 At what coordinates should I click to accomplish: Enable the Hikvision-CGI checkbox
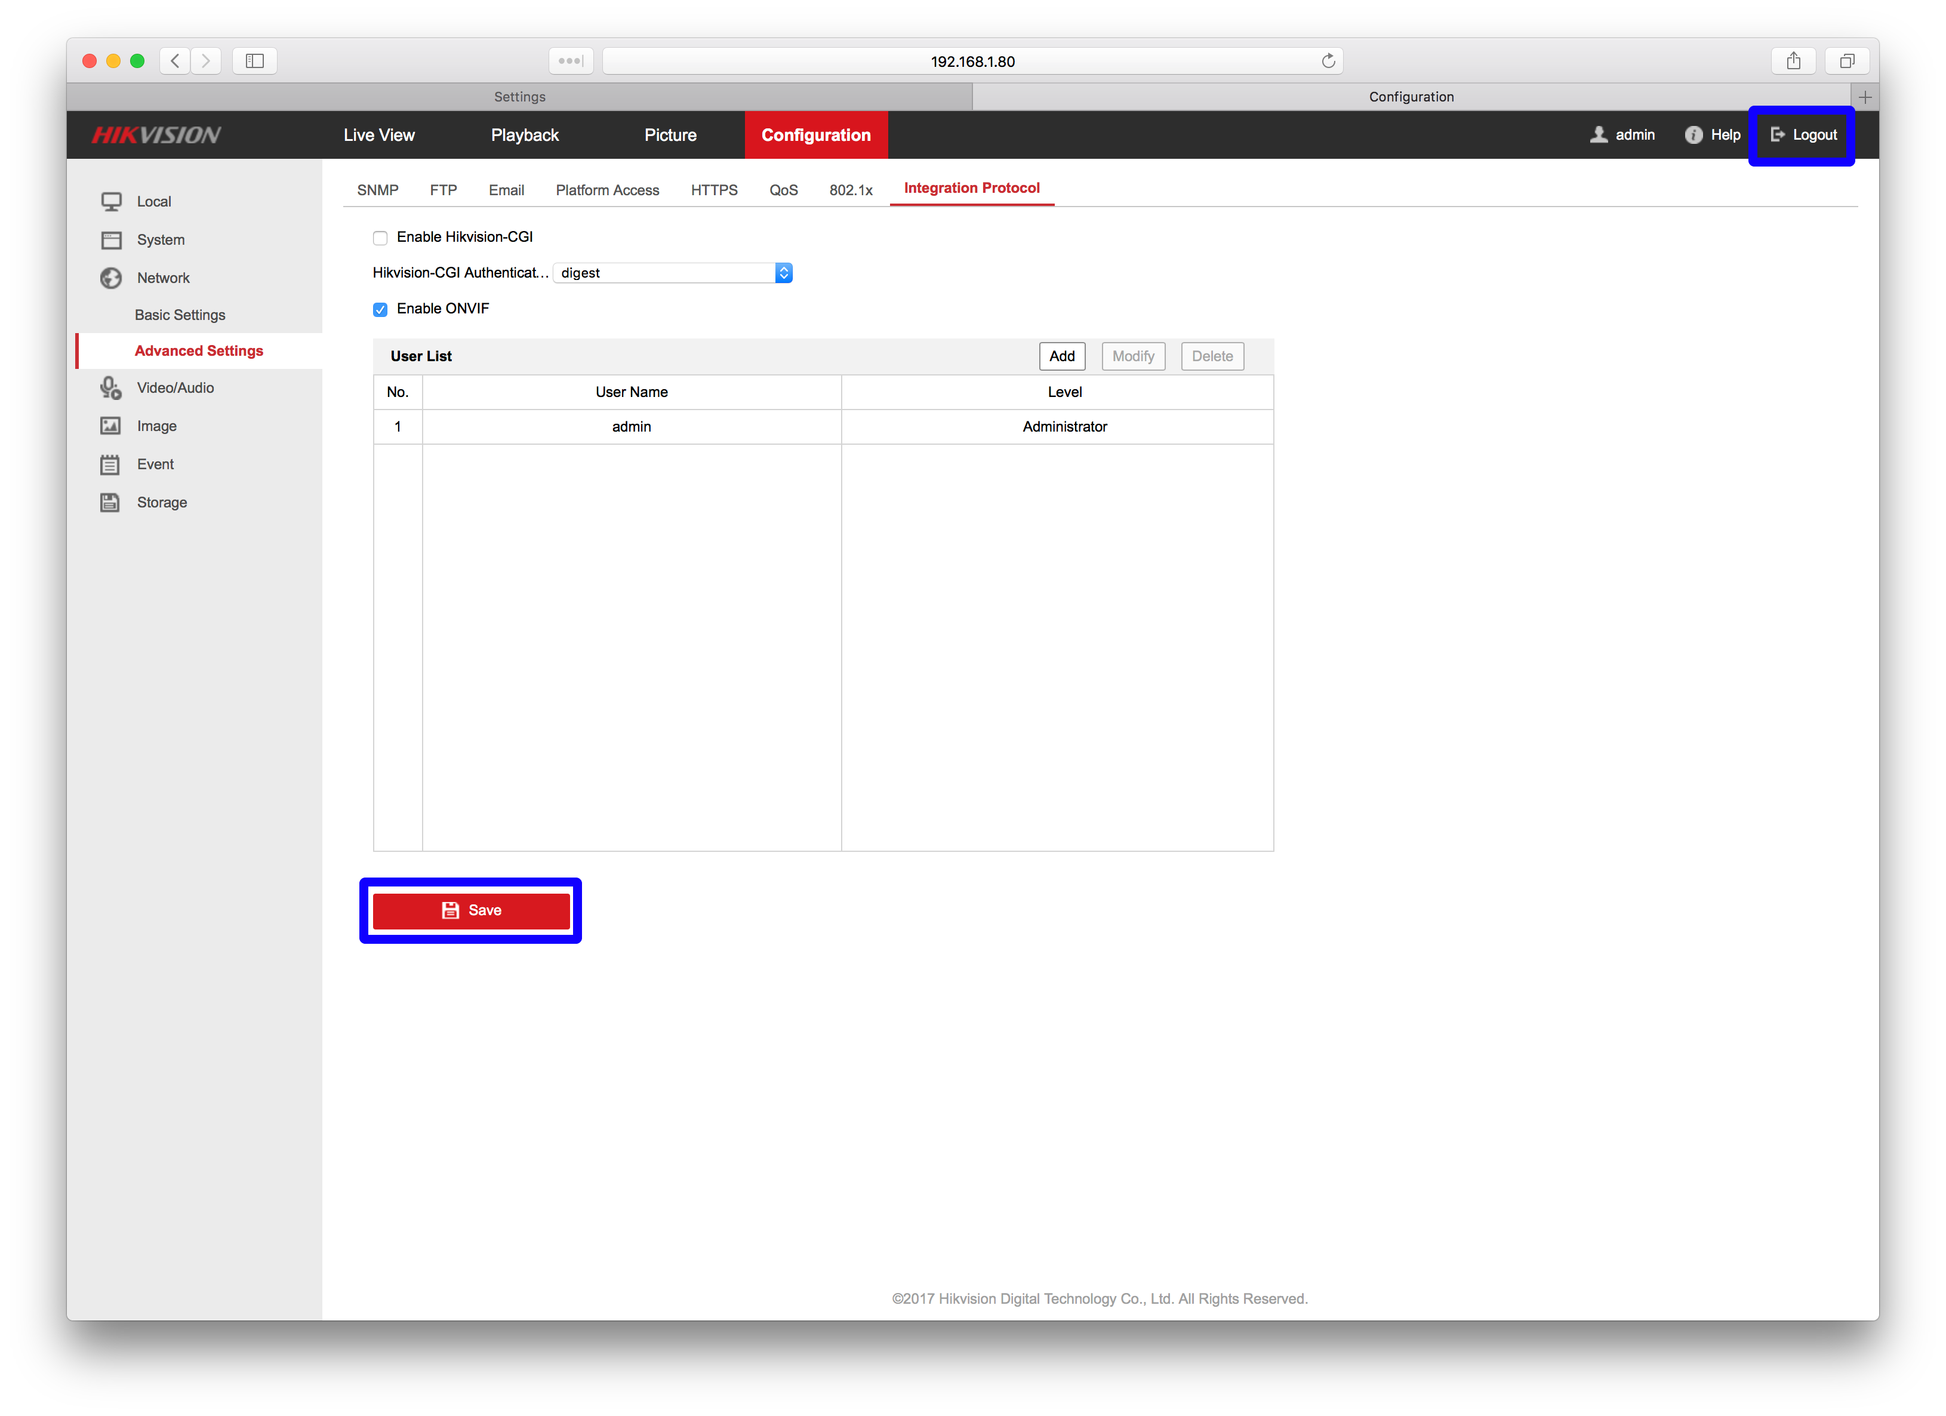click(x=380, y=238)
